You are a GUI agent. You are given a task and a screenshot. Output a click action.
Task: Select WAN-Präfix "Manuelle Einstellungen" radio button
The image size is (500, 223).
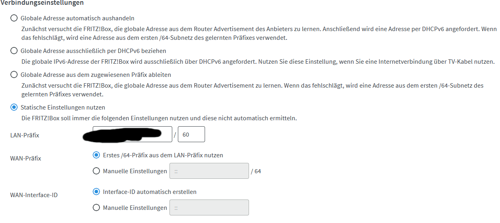click(96, 171)
